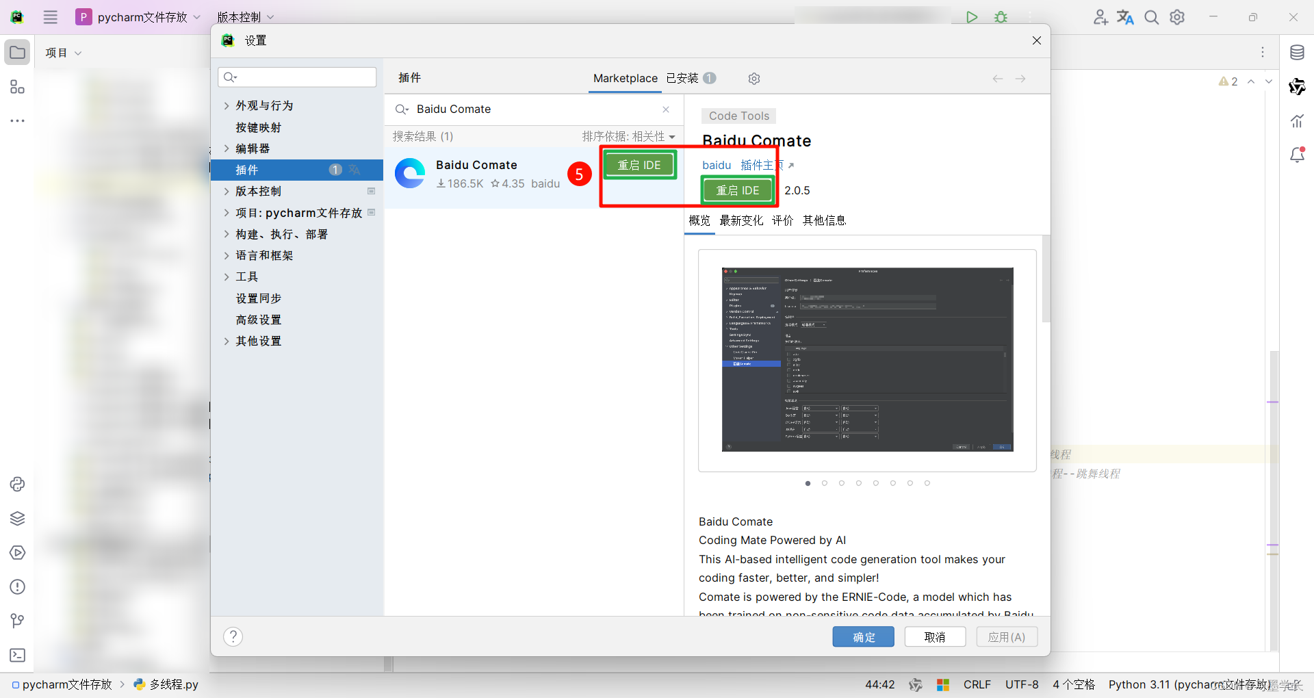Open the SciView chart icon

click(1297, 121)
